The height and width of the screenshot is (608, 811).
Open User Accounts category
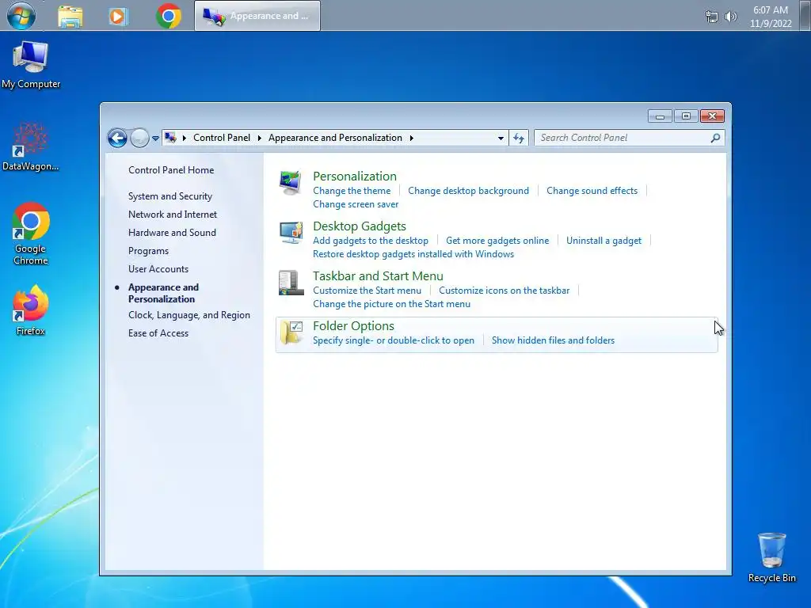(158, 269)
